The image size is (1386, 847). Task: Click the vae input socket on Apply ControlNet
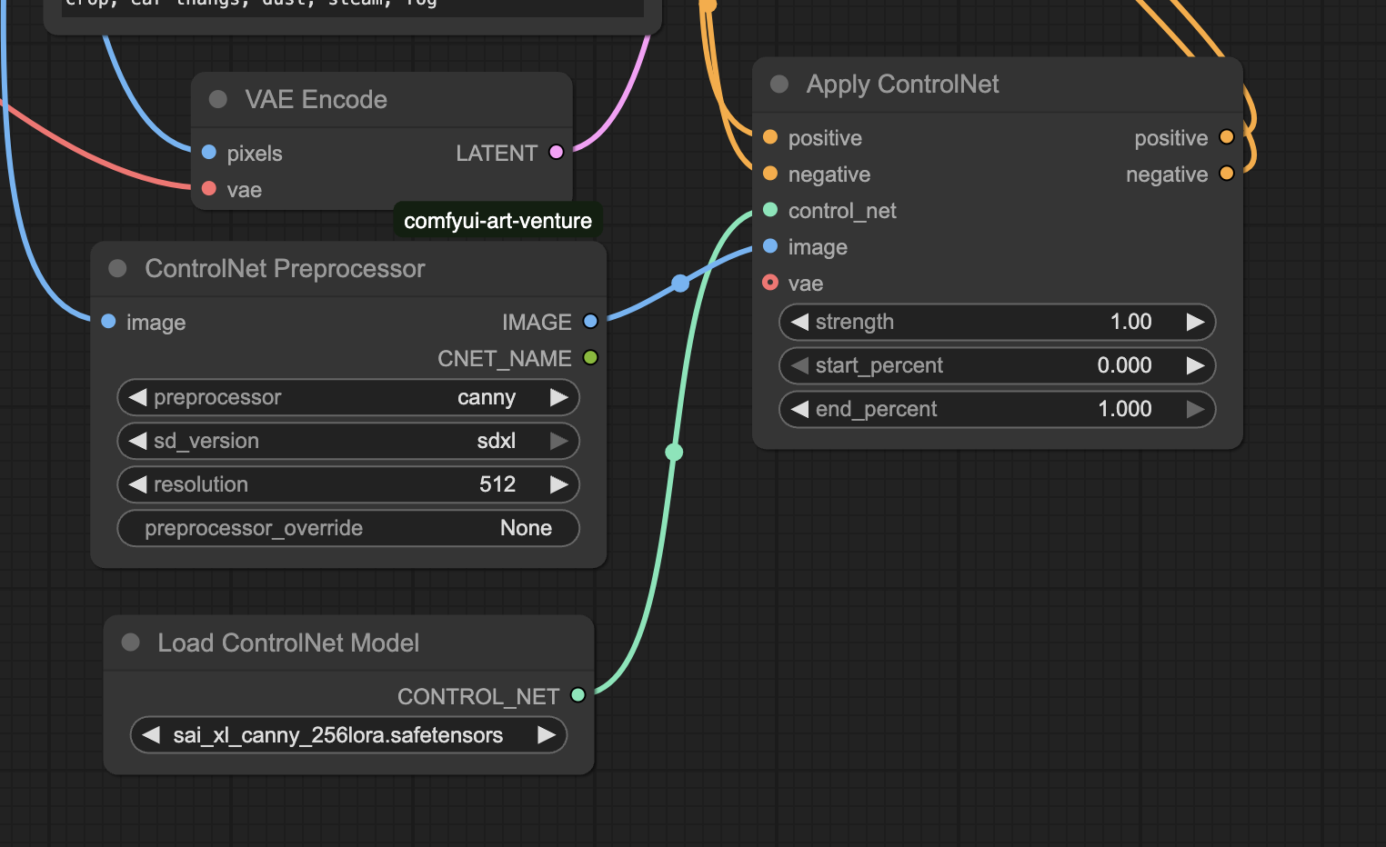pyautogui.click(x=770, y=283)
